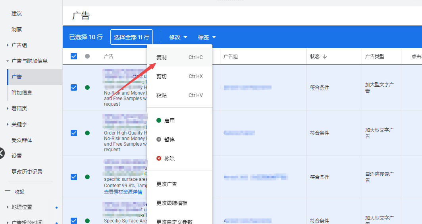The height and width of the screenshot is (224, 422).
Task: Open 洞察 in the sidebar
Action: [17, 30]
